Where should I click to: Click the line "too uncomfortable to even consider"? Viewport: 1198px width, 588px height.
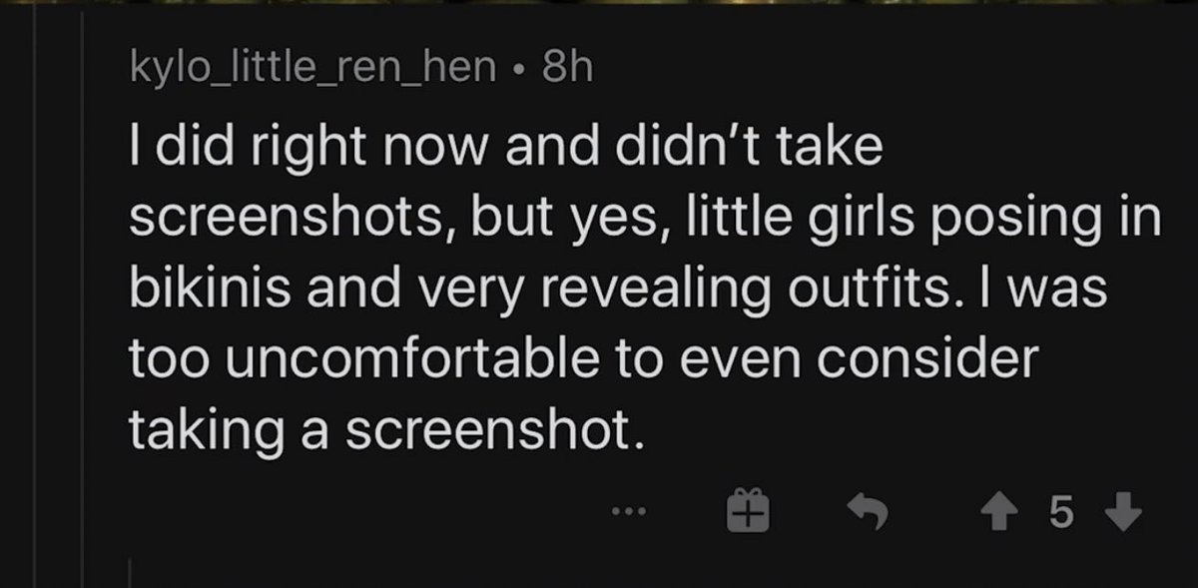(583, 360)
